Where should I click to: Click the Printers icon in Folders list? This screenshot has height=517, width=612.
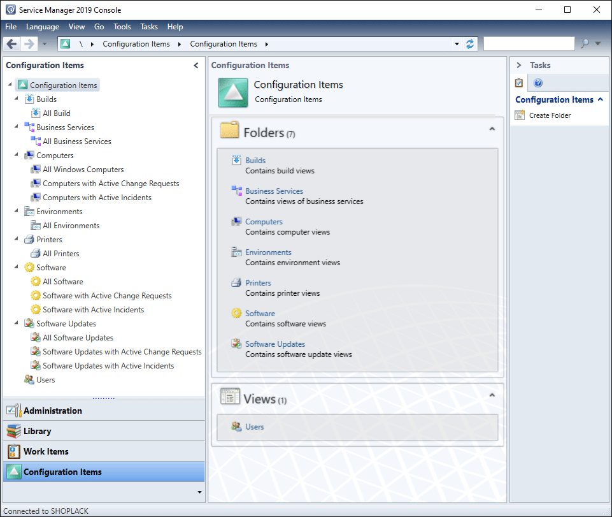[x=236, y=282]
